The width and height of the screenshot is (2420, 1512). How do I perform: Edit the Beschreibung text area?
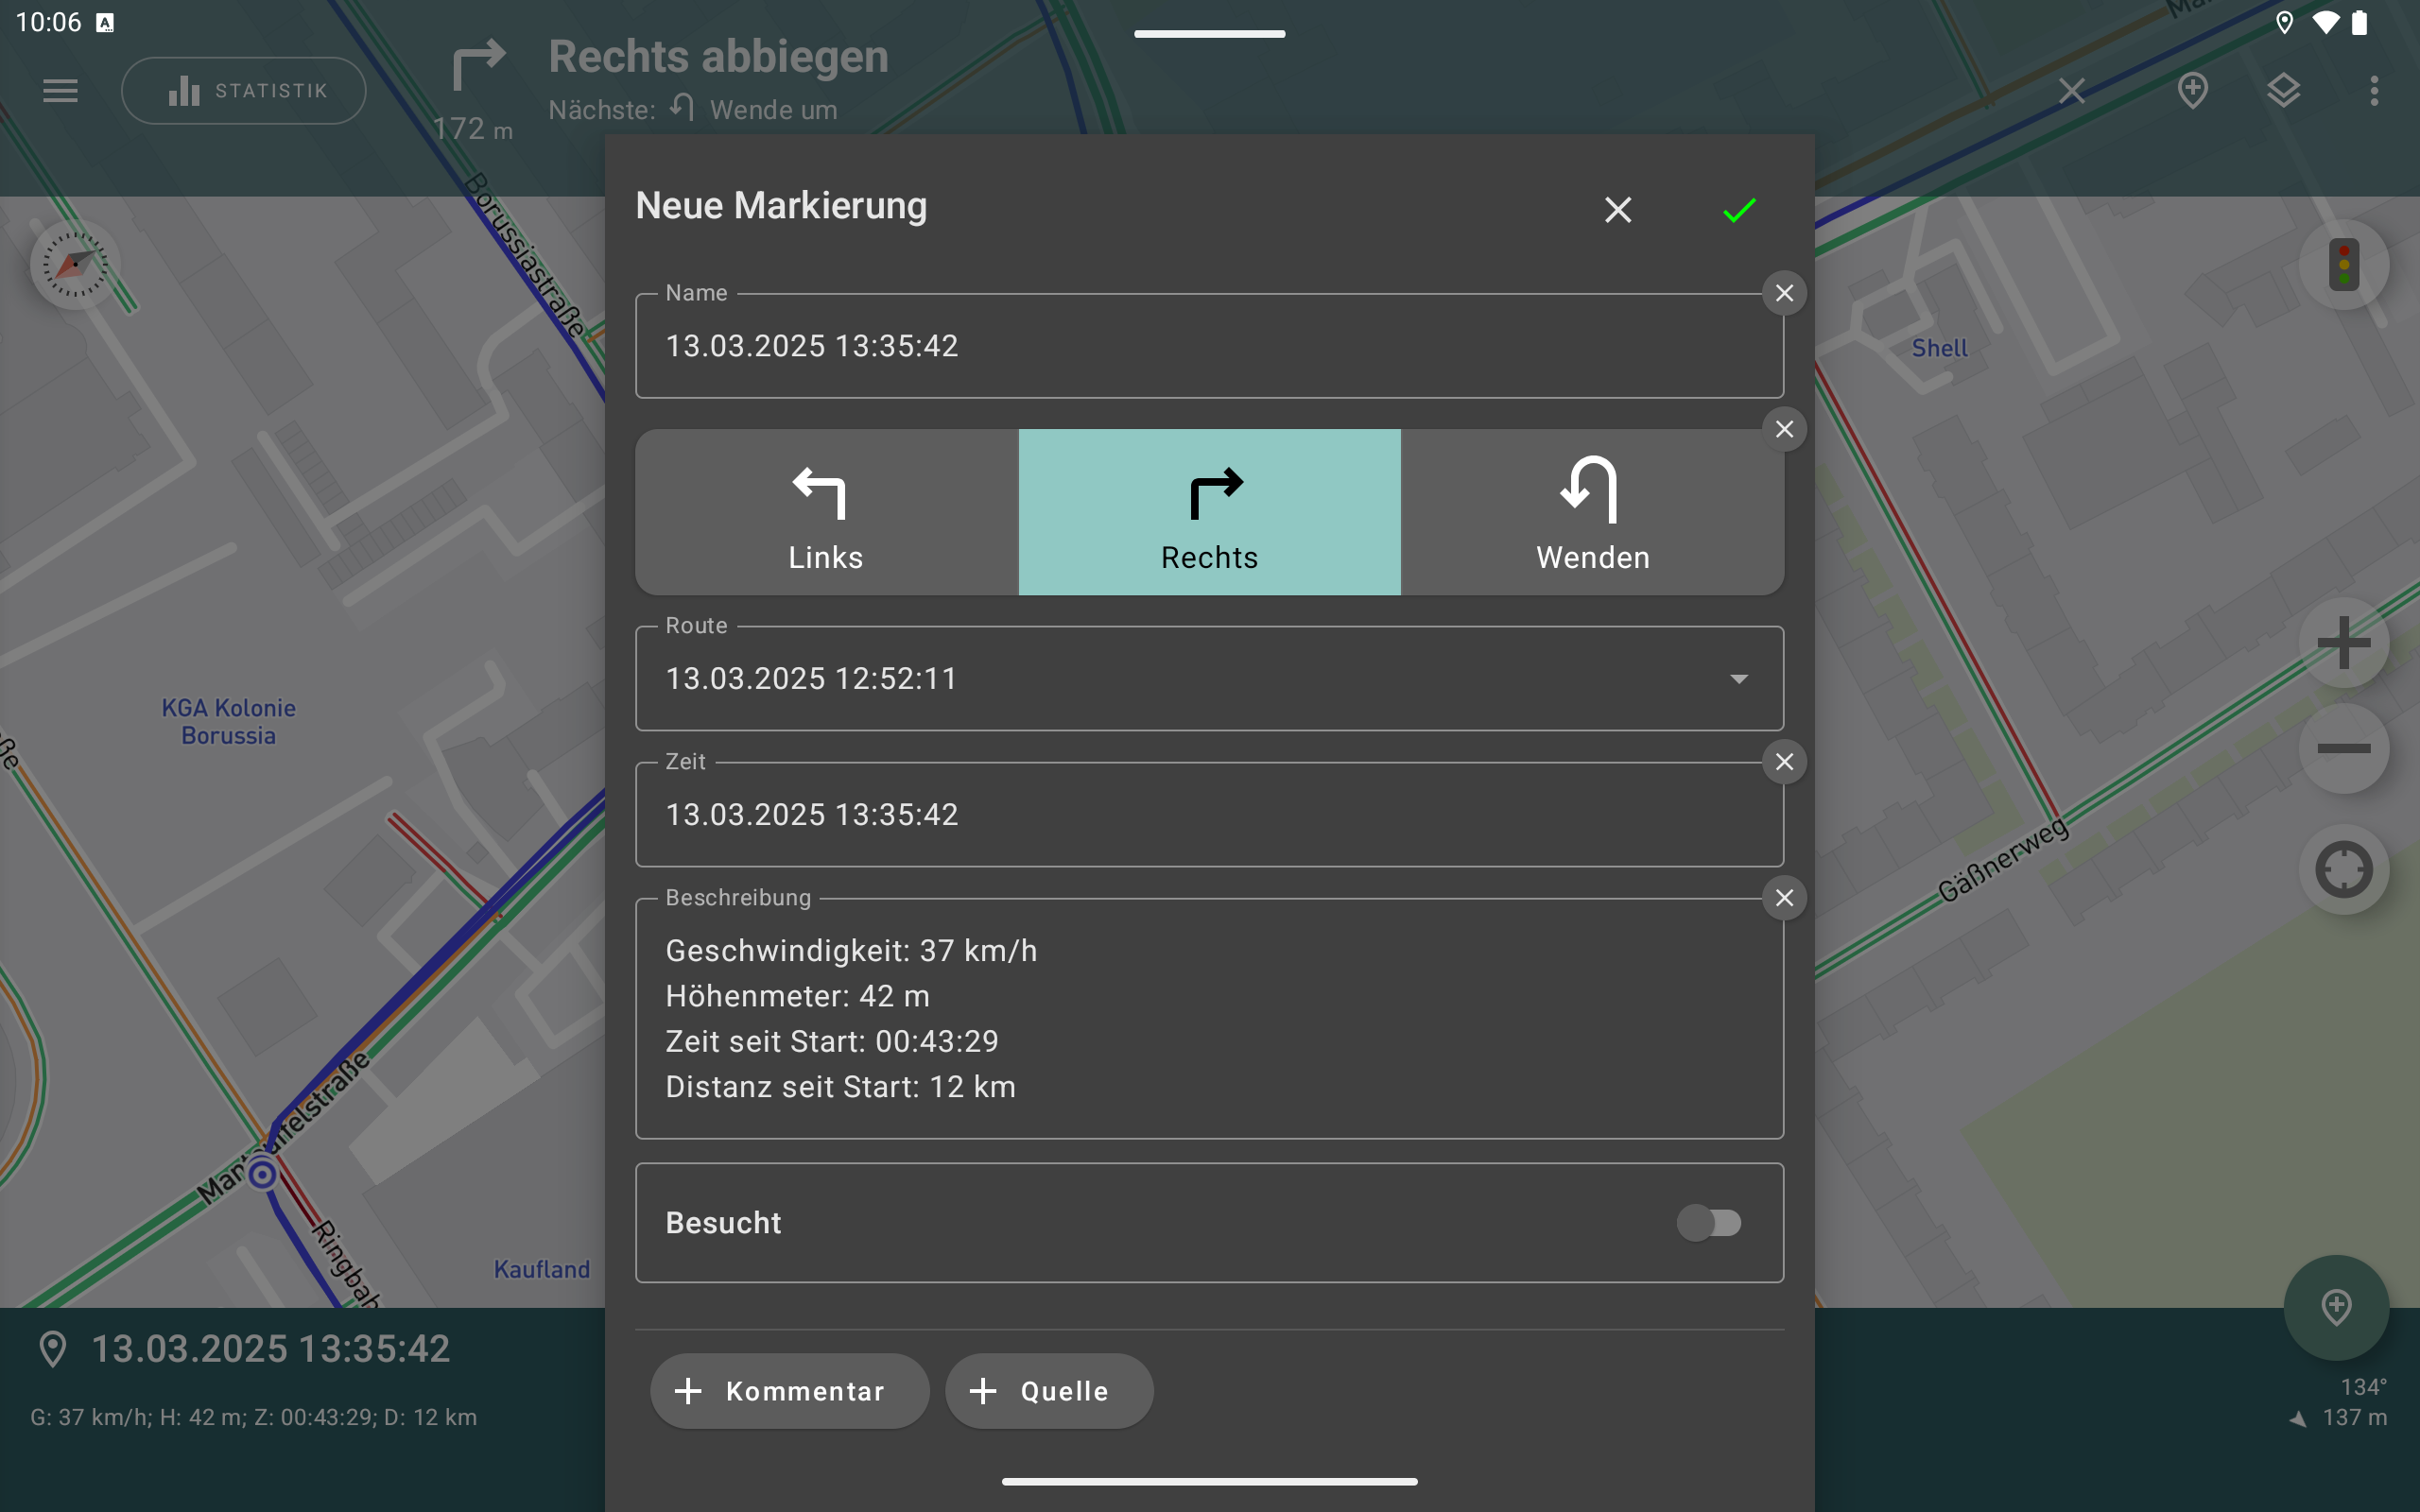coord(1209,1018)
